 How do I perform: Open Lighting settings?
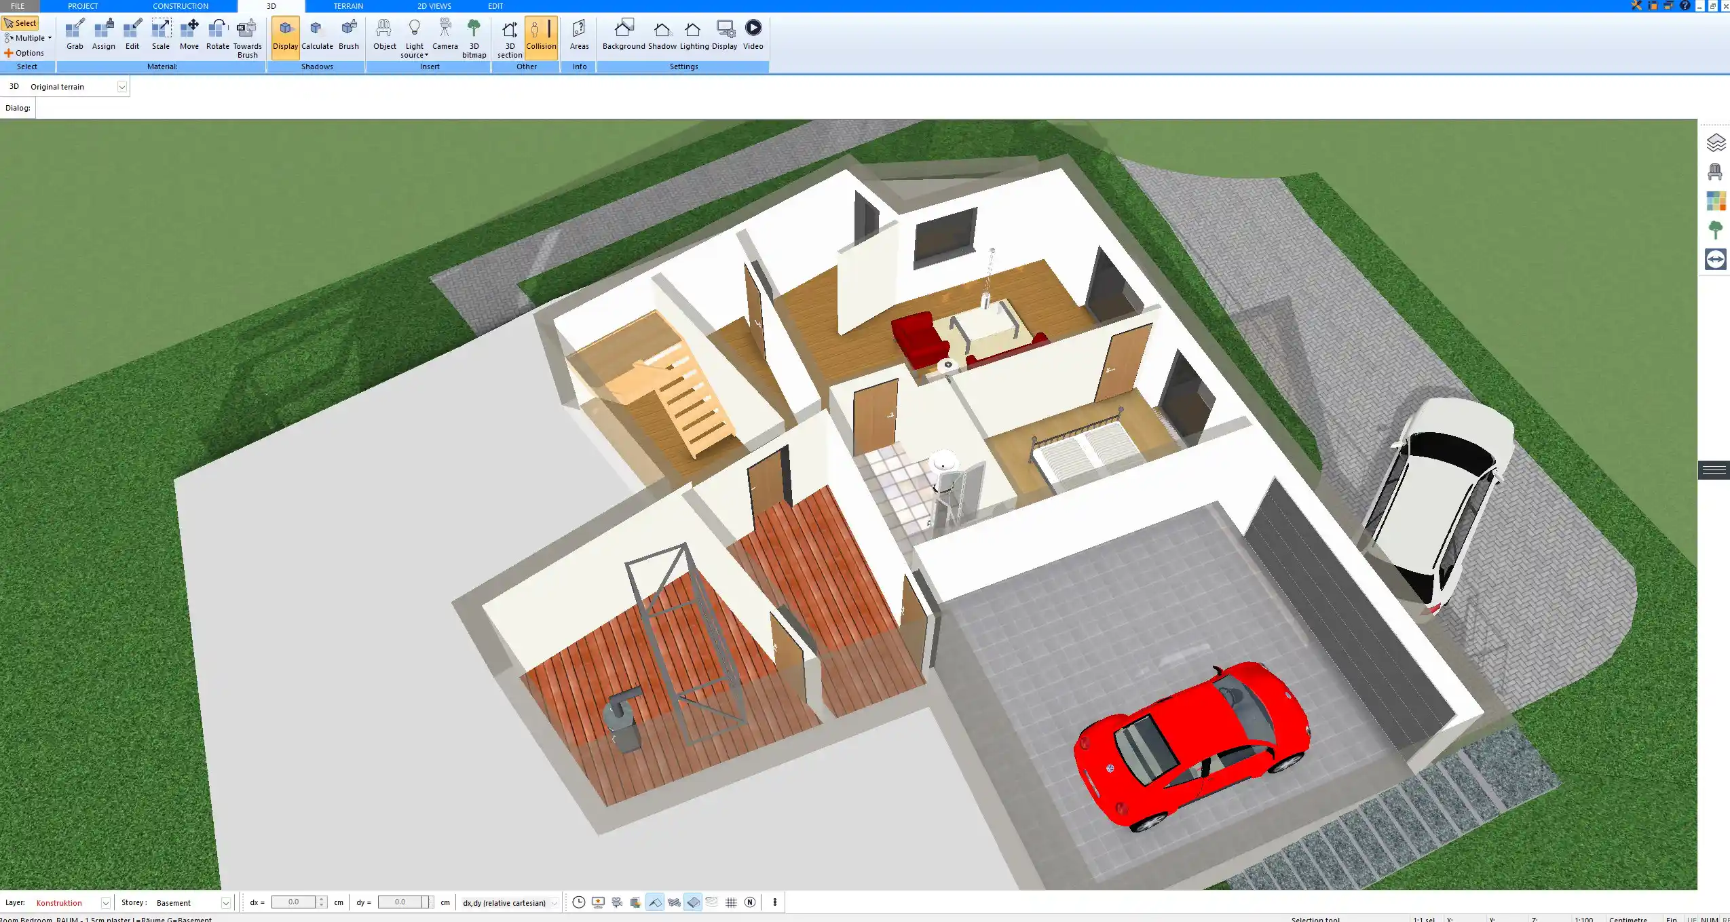pos(694,35)
